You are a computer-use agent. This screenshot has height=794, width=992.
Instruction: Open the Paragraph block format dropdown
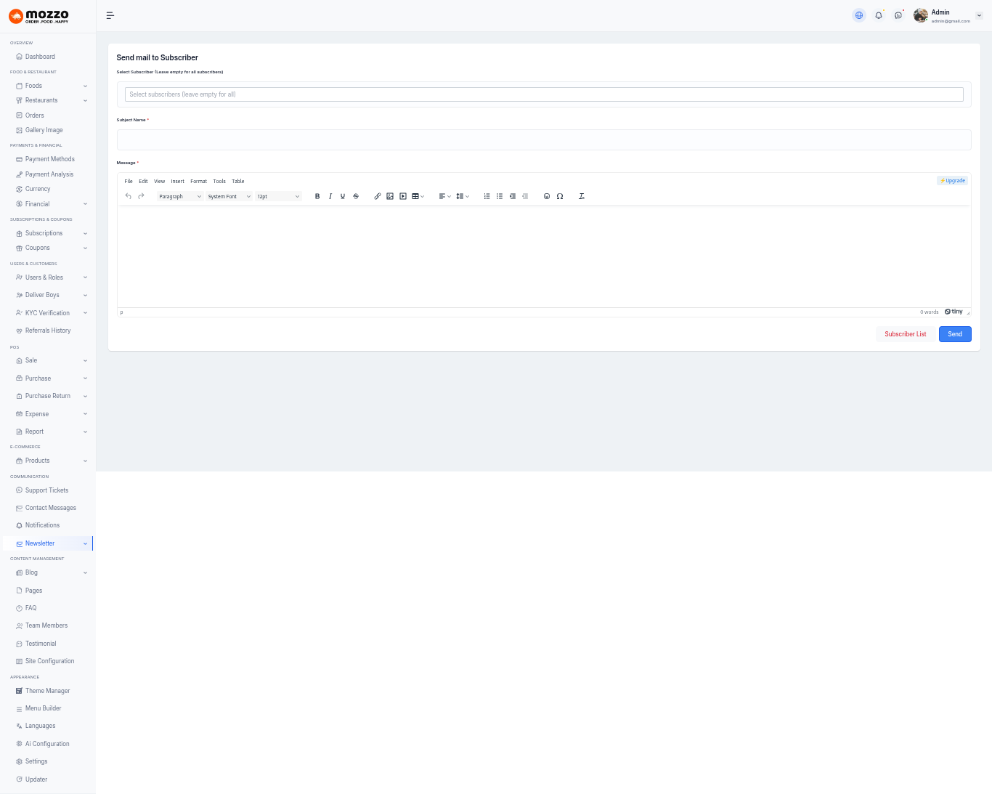[x=180, y=196]
